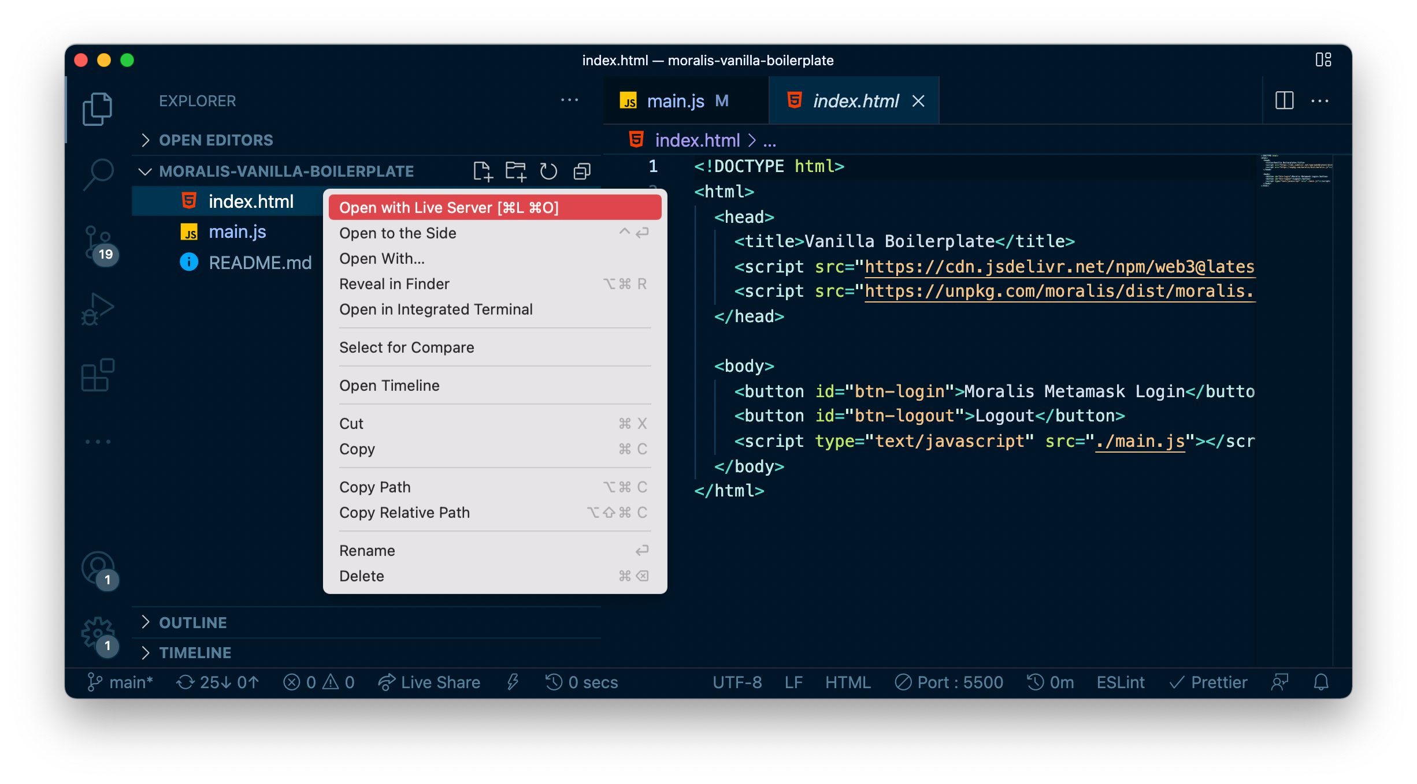Open the unpkg.com moralis script URL
Image resolution: width=1417 pixels, height=784 pixels.
pyautogui.click(x=1060, y=291)
